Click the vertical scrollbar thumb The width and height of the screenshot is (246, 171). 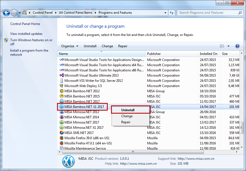coord(241,128)
